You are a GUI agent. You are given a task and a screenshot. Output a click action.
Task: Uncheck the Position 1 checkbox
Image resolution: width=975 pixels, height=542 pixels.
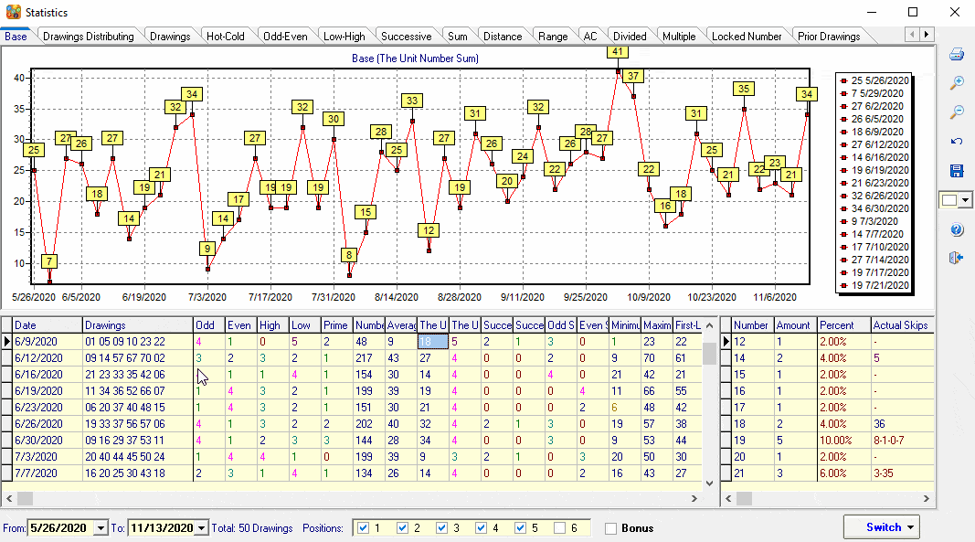pos(365,528)
